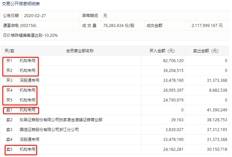The height and width of the screenshot is (157, 232).
Task: Select the 卖1 row label
Action: [x=9, y=110]
